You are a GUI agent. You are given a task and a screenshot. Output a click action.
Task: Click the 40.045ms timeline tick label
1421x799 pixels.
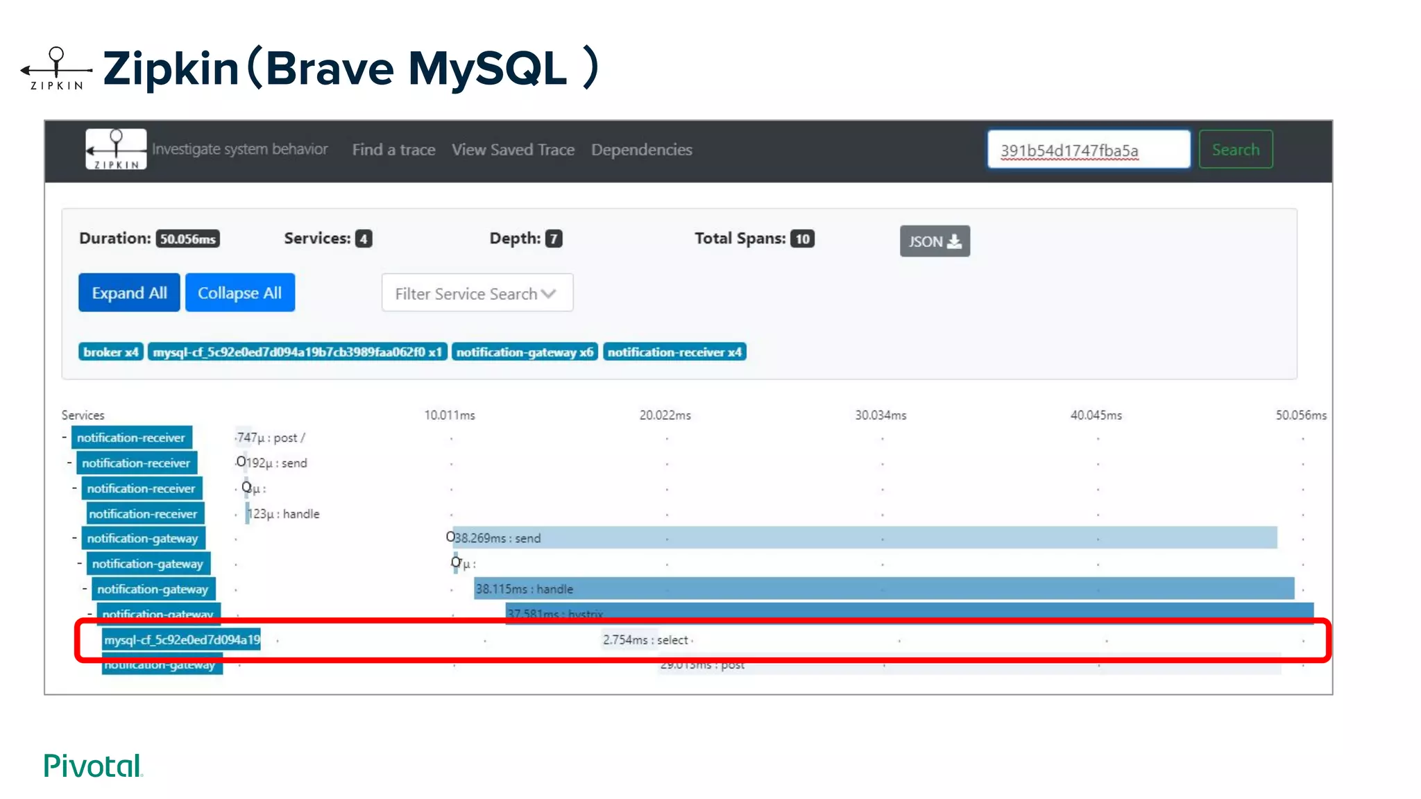tap(1096, 415)
